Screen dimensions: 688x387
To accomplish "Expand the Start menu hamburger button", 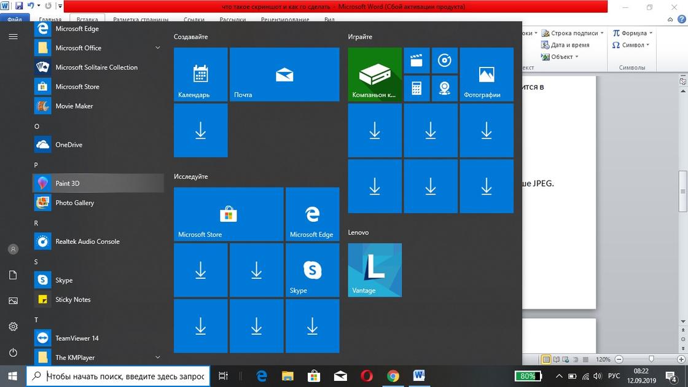I will click(x=13, y=37).
